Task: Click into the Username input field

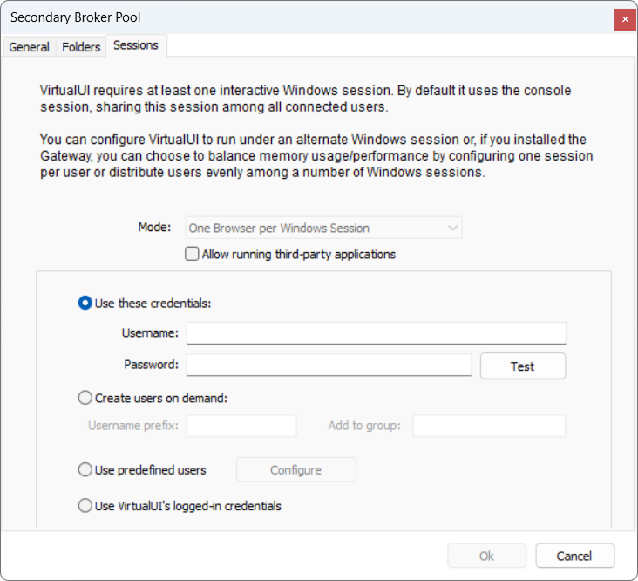Action: pyautogui.click(x=377, y=333)
